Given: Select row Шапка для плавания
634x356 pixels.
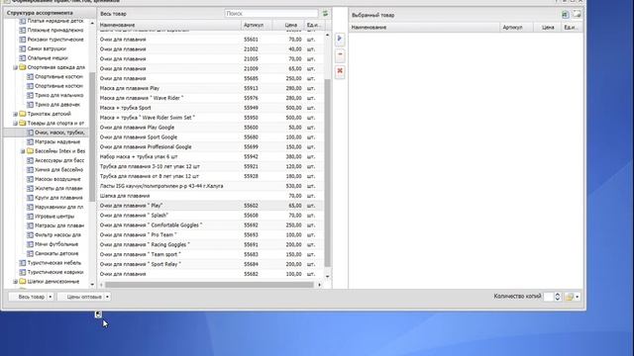Looking at the screenshot, I should (210, 196).
